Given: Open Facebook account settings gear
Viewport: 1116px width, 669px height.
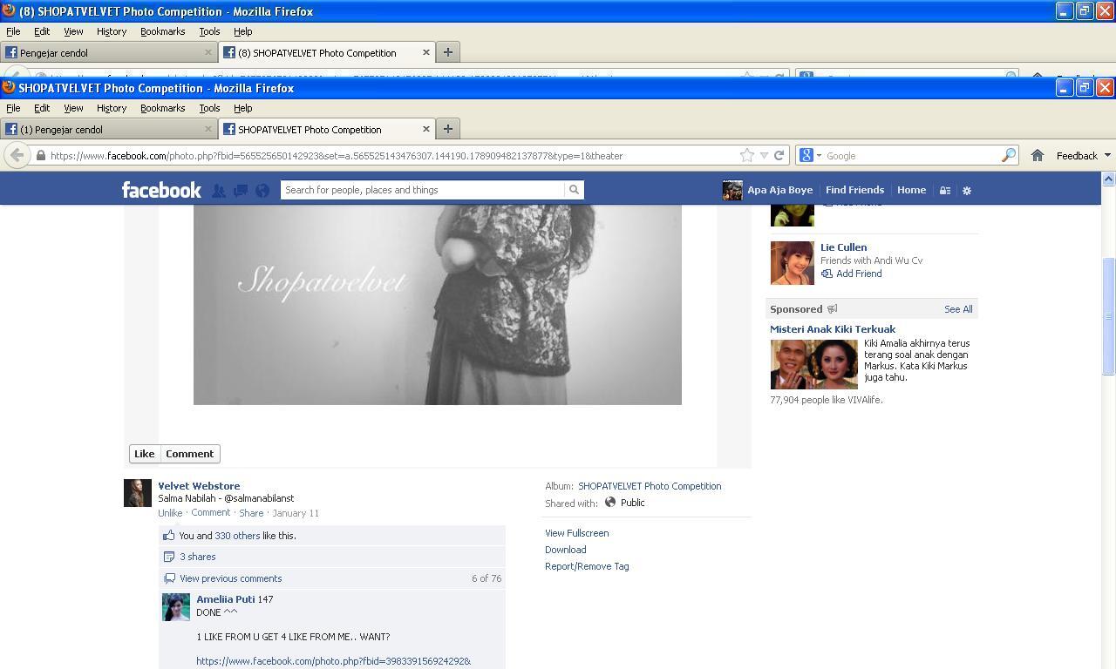Looking at the screenshot, I should coord(966,190).
